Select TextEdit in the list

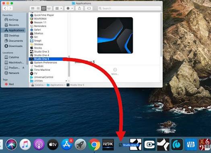click(x=48, y=66)
